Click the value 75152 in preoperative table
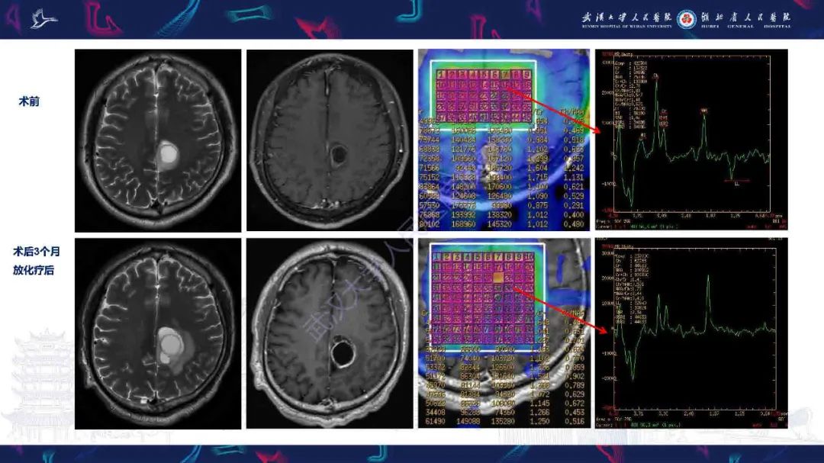 (430, 178)
